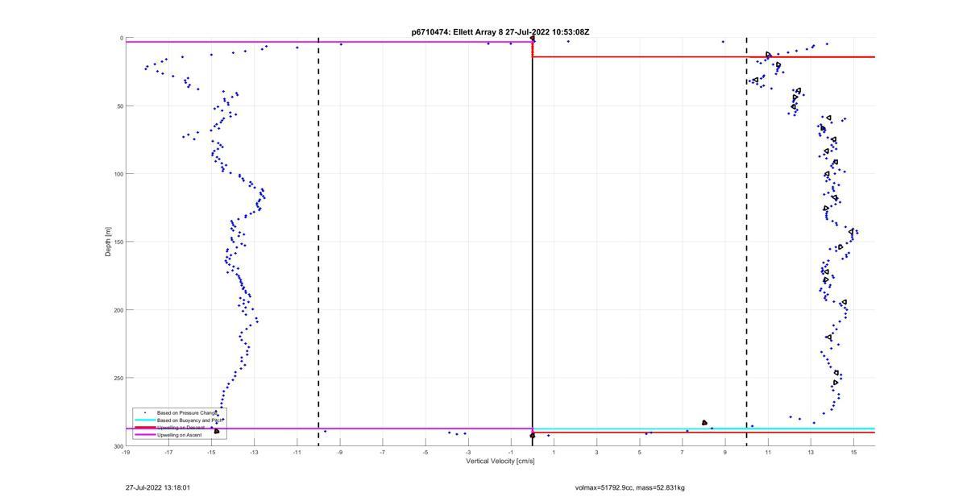This screenshot has height=501, width=967.
Task: Click the '27-Jul-2022 13:18:01' timestamp at bottom left
Action: tap(158, 487)
